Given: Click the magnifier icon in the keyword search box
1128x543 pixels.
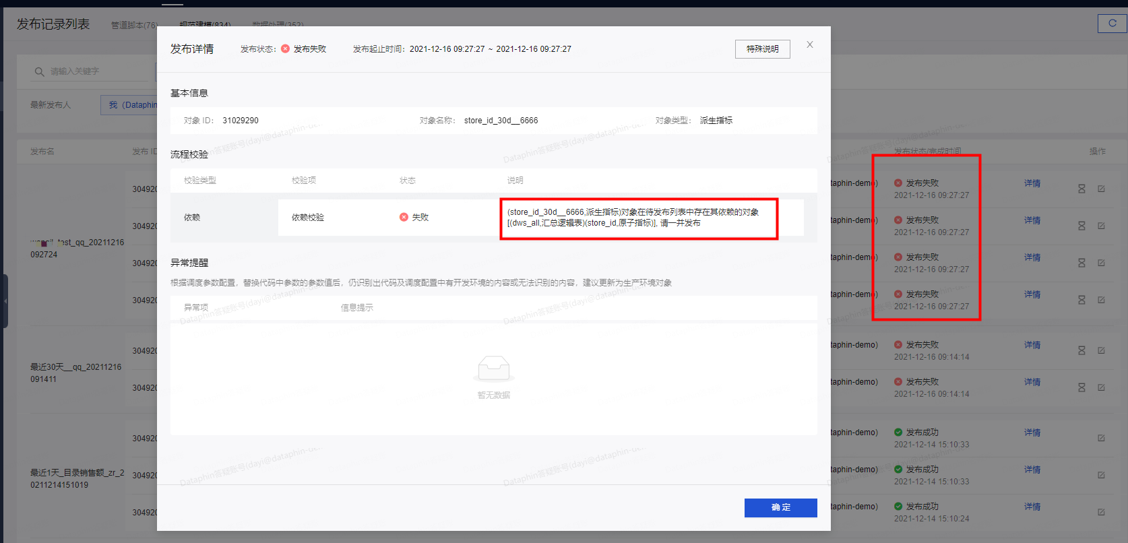Looking at the screenshot, I should 39,72.
